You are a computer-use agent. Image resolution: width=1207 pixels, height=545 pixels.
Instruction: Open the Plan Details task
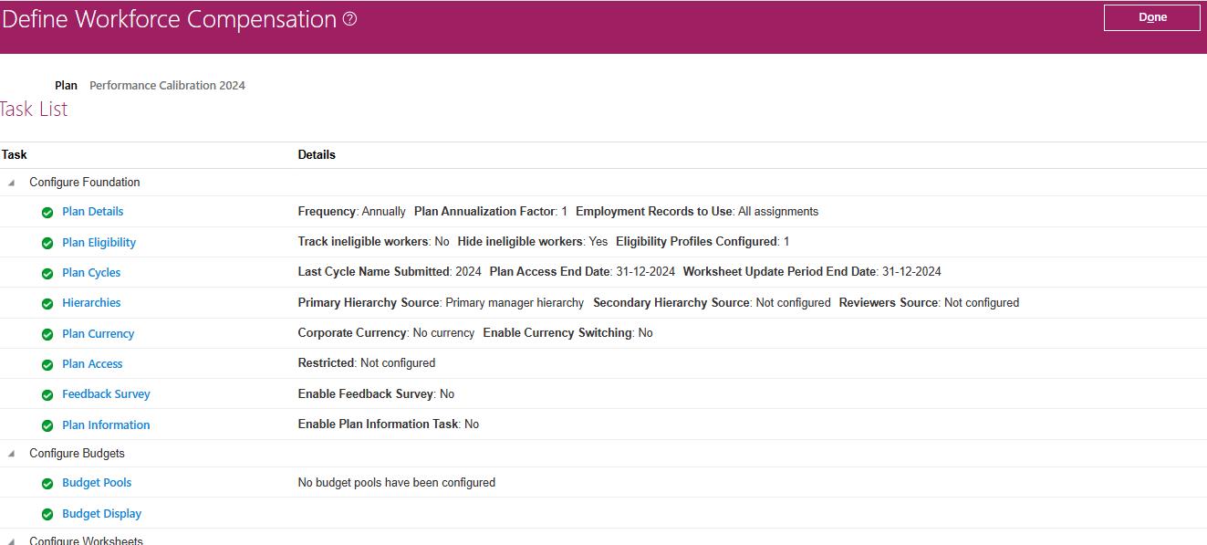click(x=92, y=212)
